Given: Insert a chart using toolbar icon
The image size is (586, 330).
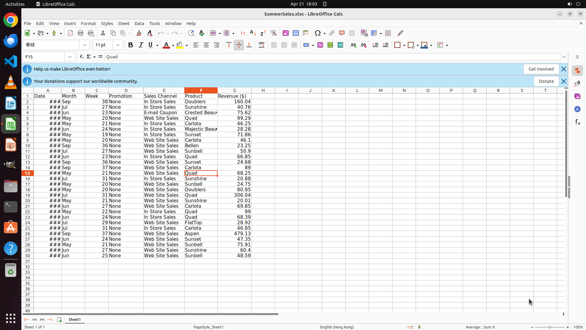Looking at the screenshot, I should (x=295, y=33).
